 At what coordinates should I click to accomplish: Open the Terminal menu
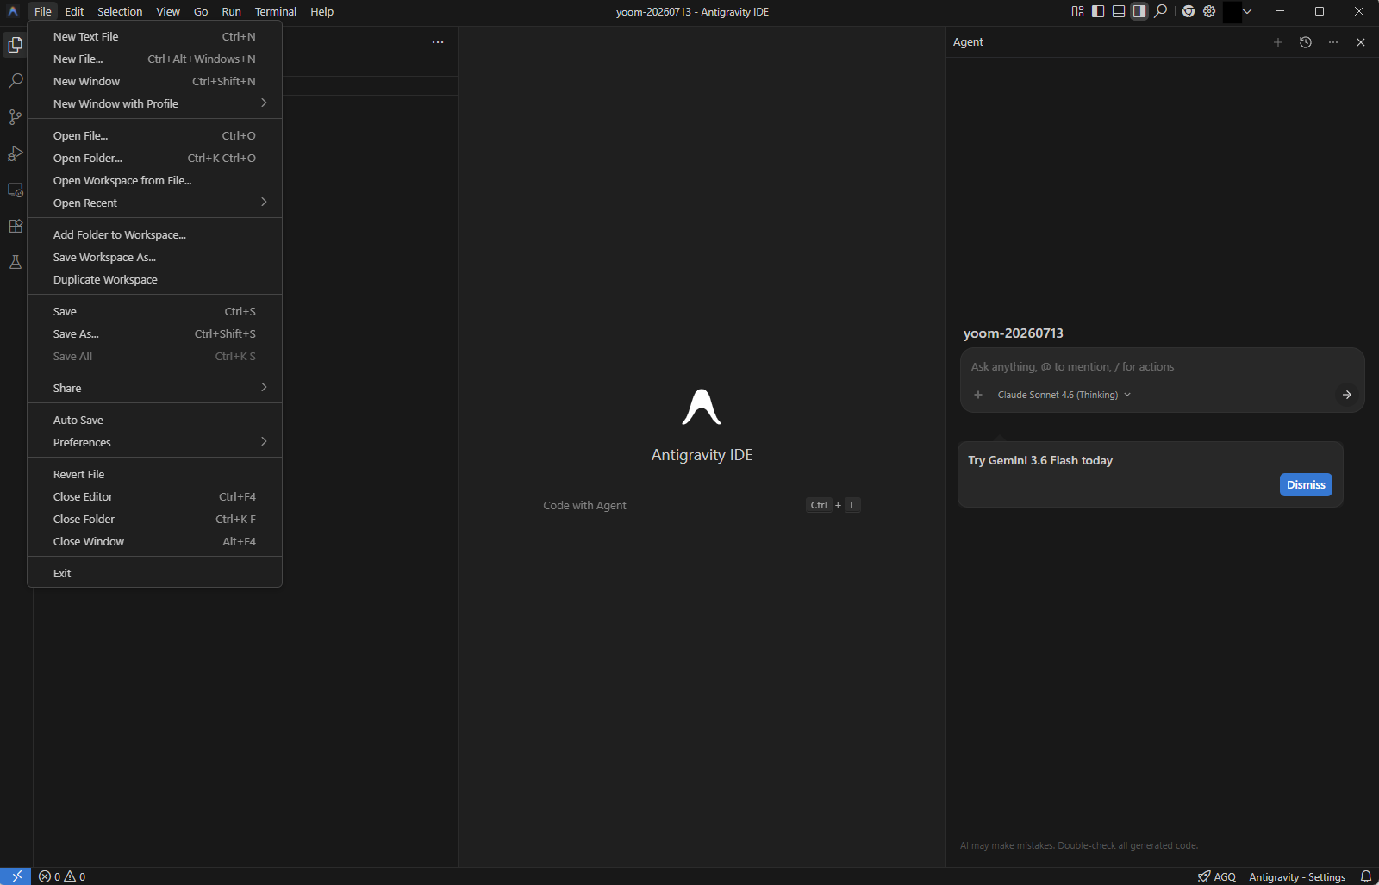pos(276,11)
